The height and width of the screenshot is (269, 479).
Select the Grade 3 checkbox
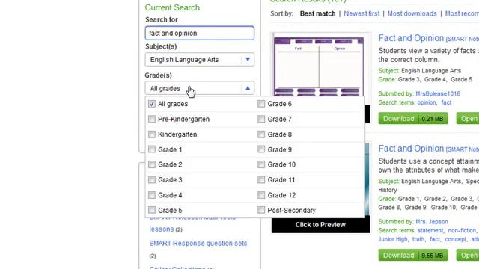coord(152,179)
